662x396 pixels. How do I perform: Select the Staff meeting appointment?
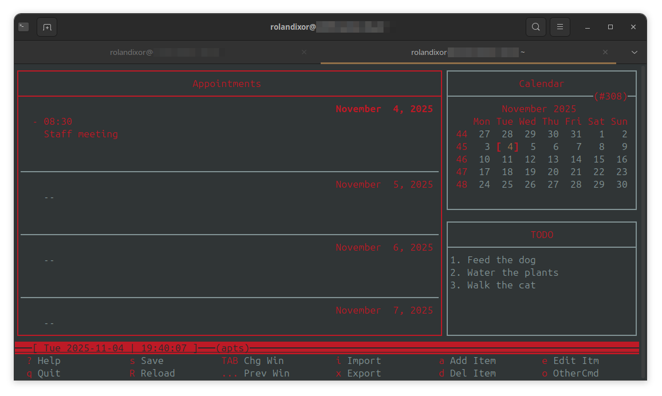[80, 134]
